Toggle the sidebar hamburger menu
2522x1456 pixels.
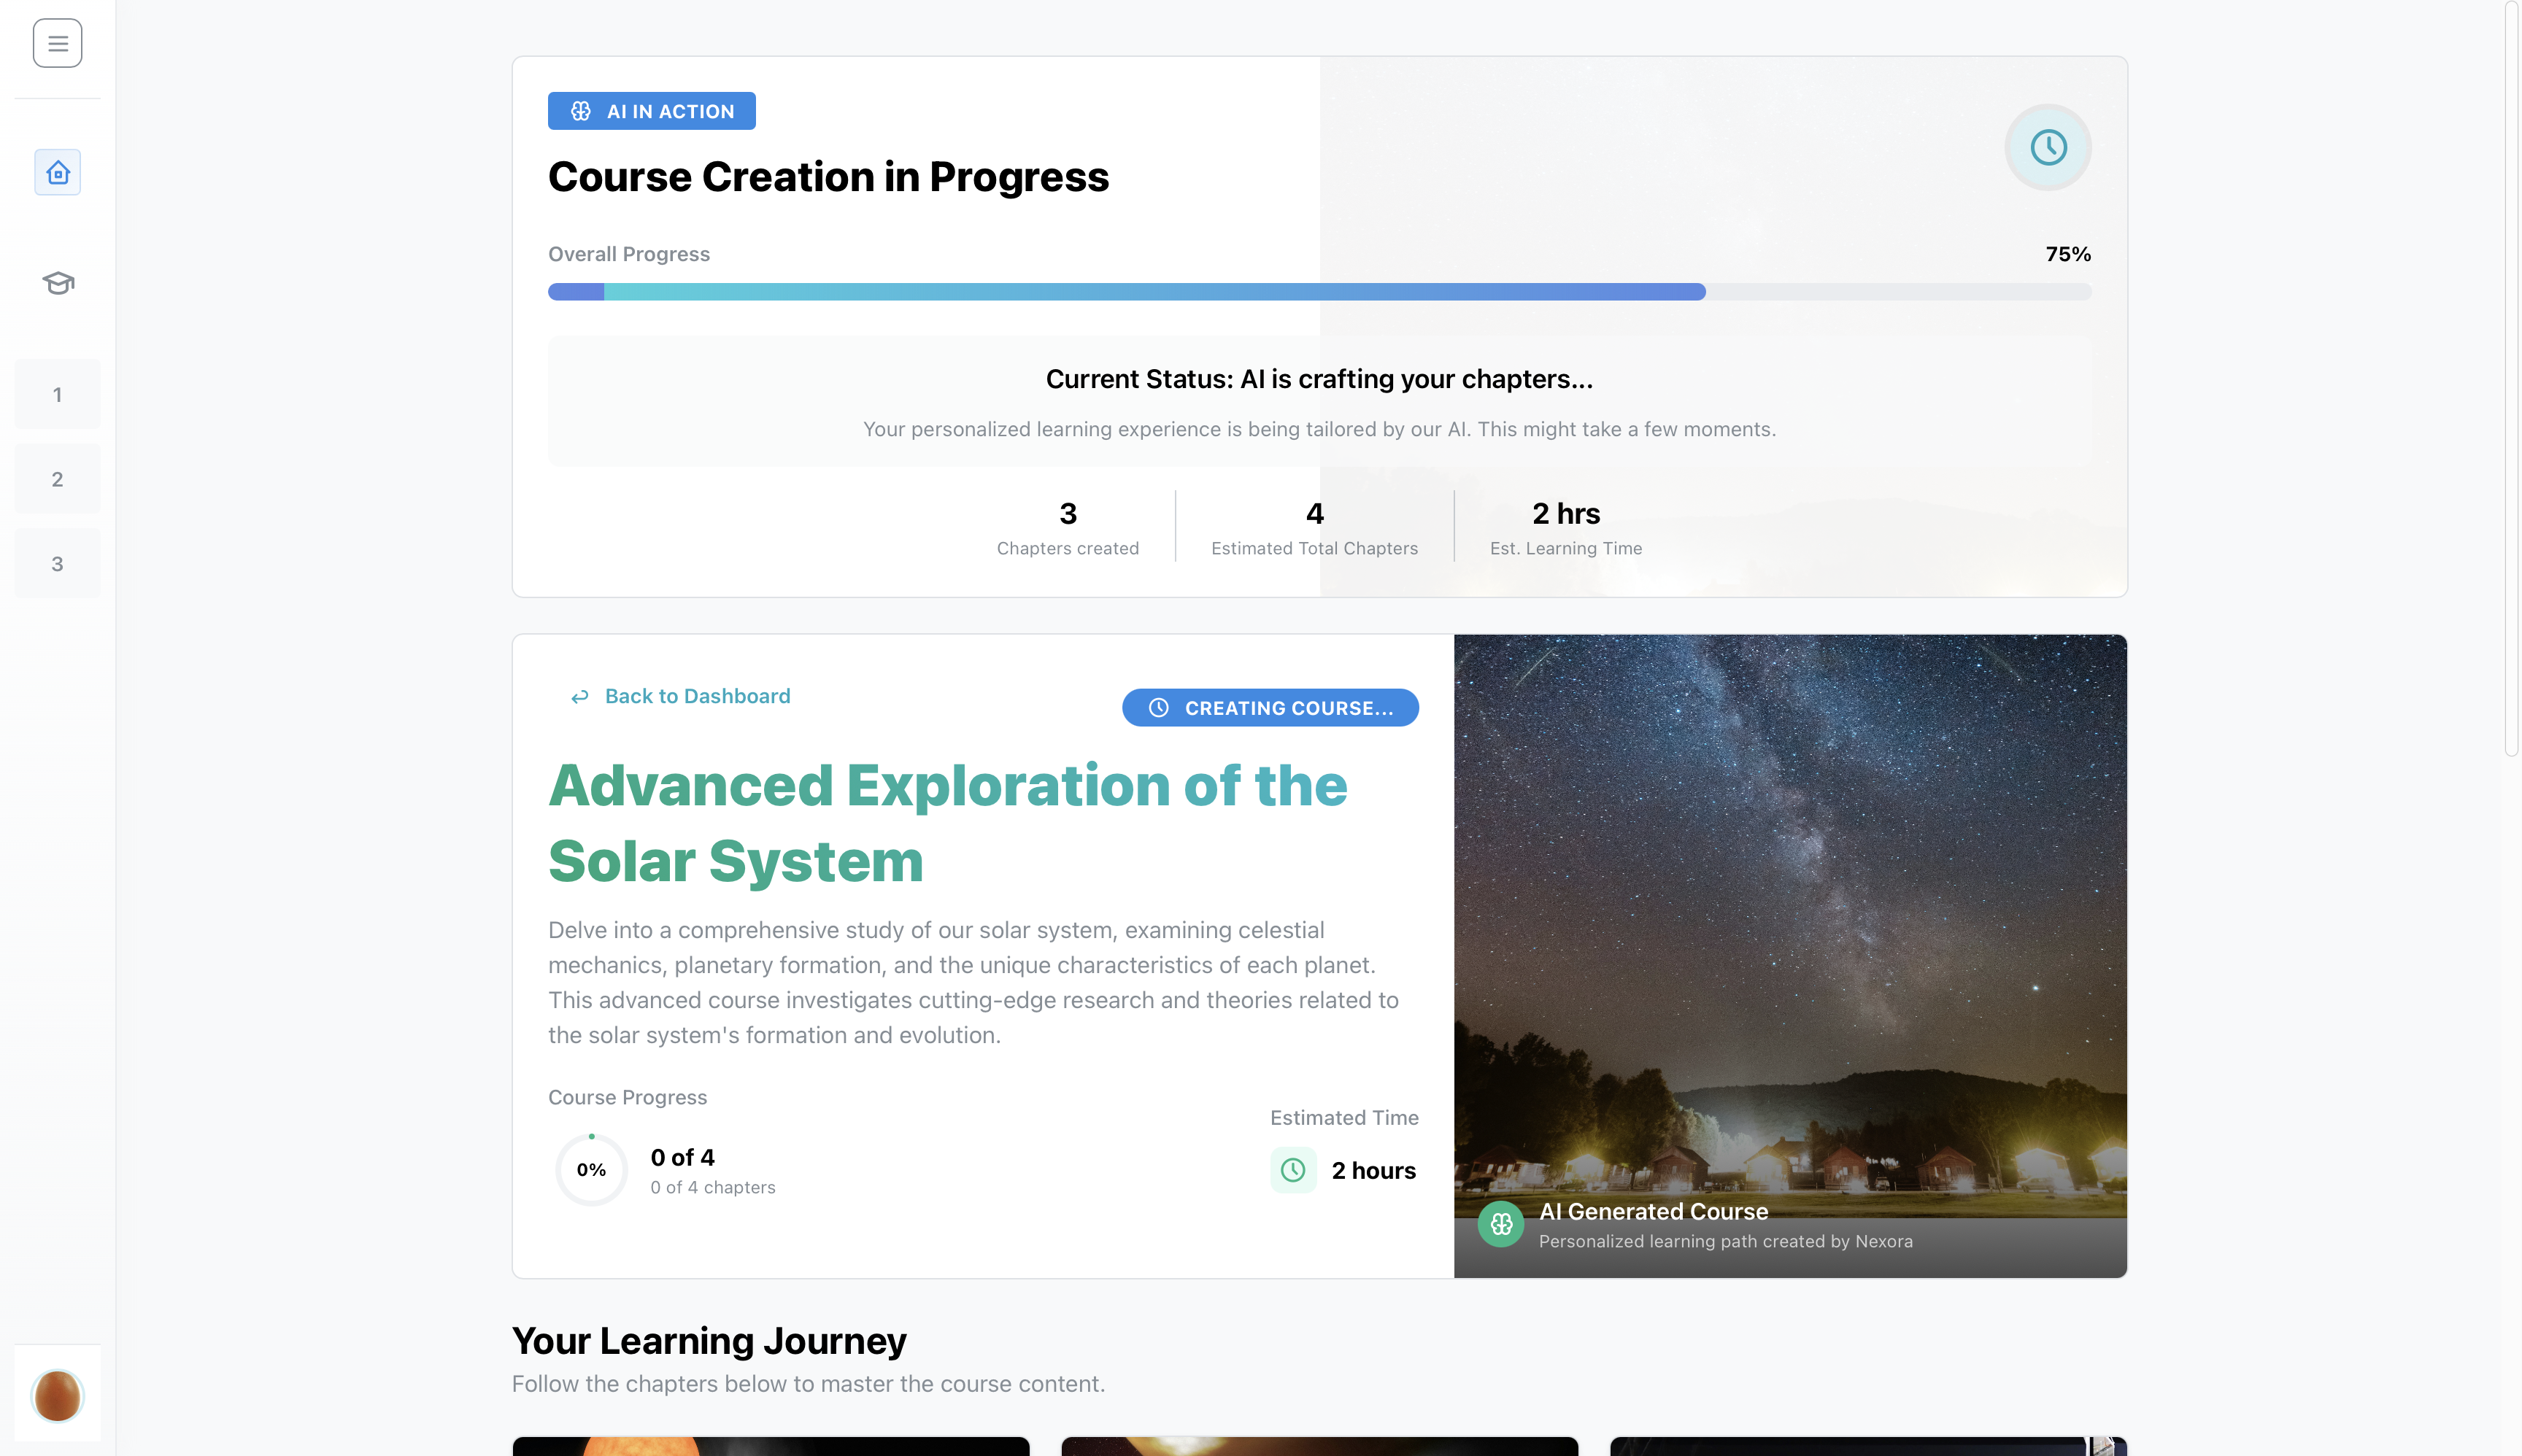click(57, 43)
